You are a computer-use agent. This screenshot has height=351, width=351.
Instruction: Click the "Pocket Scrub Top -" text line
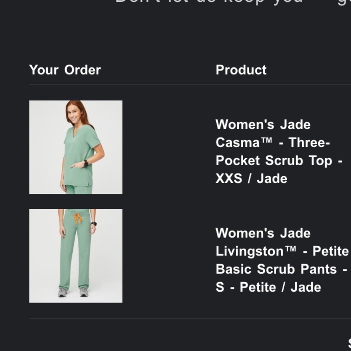point(279,161)
